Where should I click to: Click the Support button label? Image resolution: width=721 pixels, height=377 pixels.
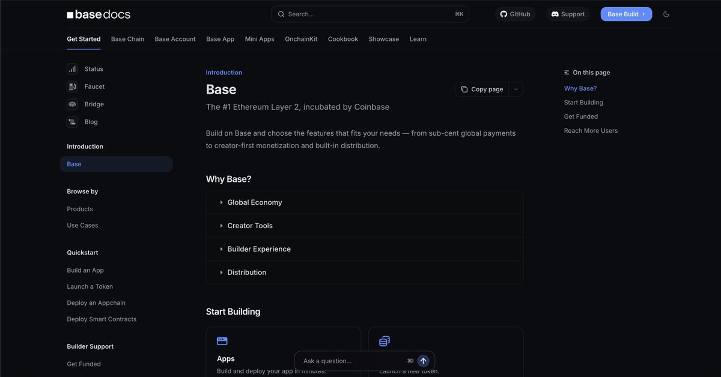(x=573, y=14)
